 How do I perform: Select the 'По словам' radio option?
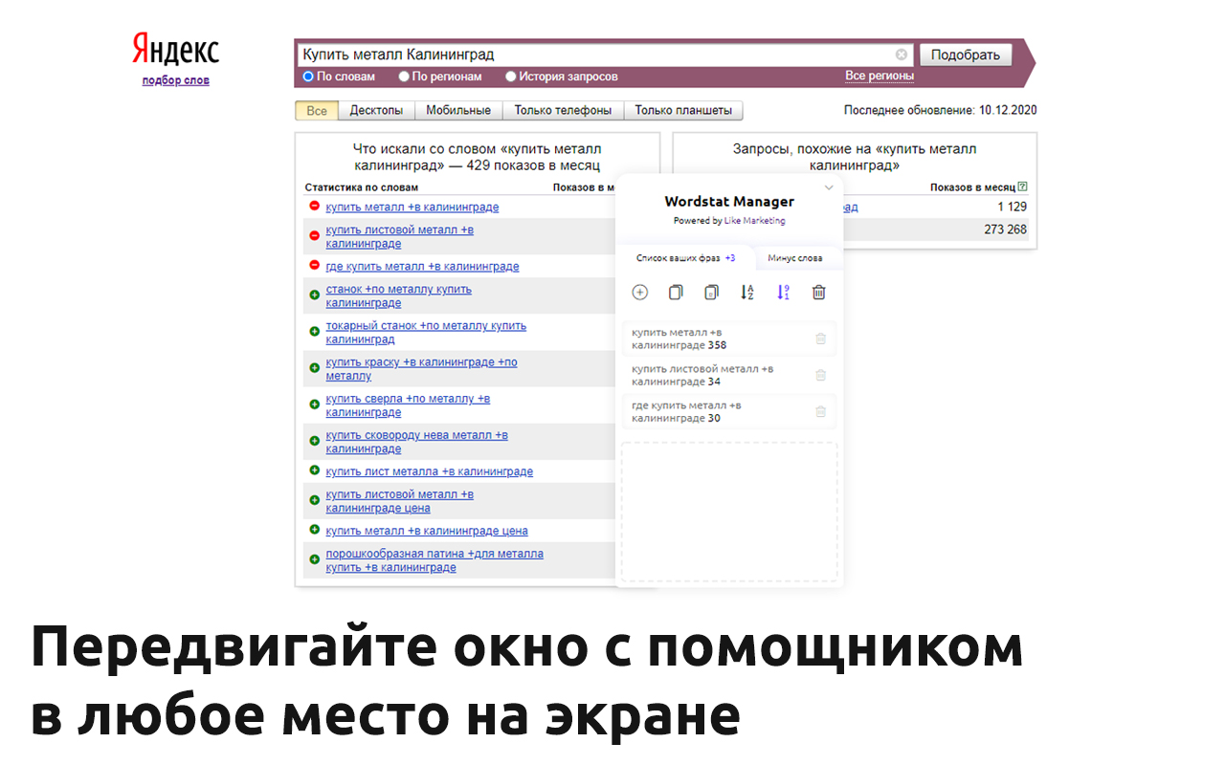pos(308,76)
